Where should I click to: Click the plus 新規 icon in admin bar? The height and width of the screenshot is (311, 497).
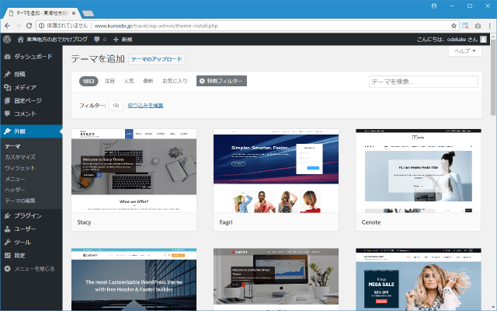pos(116,40)
